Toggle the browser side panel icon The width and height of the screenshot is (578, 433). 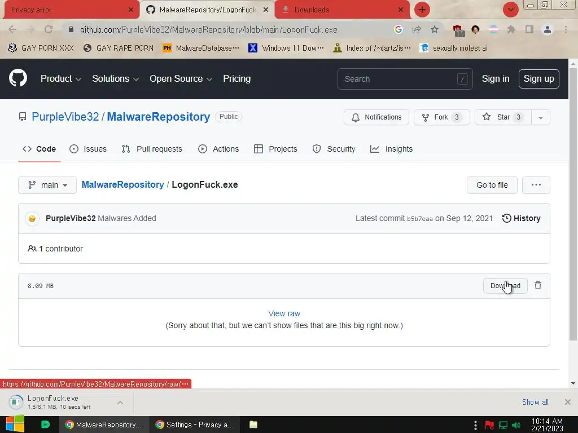pos(529,29)
